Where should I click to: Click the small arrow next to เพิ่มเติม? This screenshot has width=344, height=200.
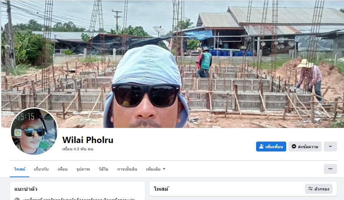point(164,169)
